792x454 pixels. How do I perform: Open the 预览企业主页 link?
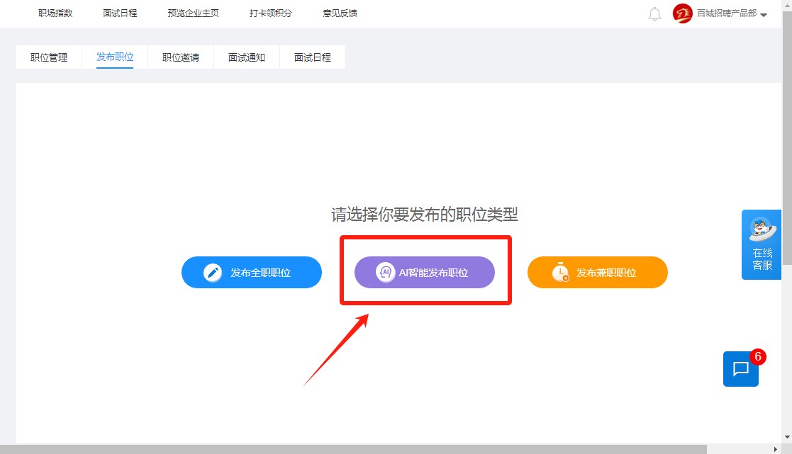(x=194, y=13)
